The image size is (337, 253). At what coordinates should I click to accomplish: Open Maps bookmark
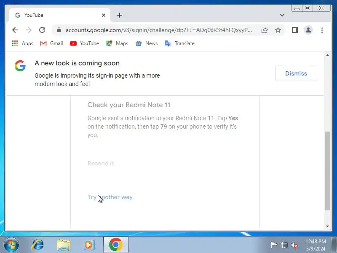(117, 43)
